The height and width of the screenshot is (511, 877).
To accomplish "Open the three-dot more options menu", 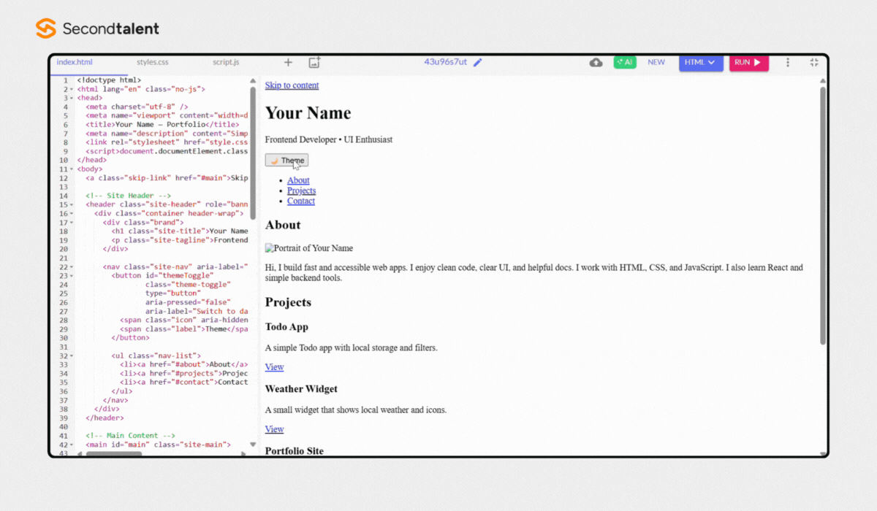I will (788, 63).
